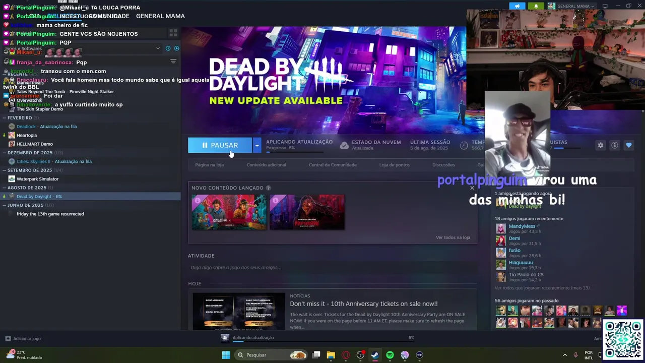The height and width of the screenshot is (363, 645).
Task: Open library filter options icon
Action: pos(173,62)
